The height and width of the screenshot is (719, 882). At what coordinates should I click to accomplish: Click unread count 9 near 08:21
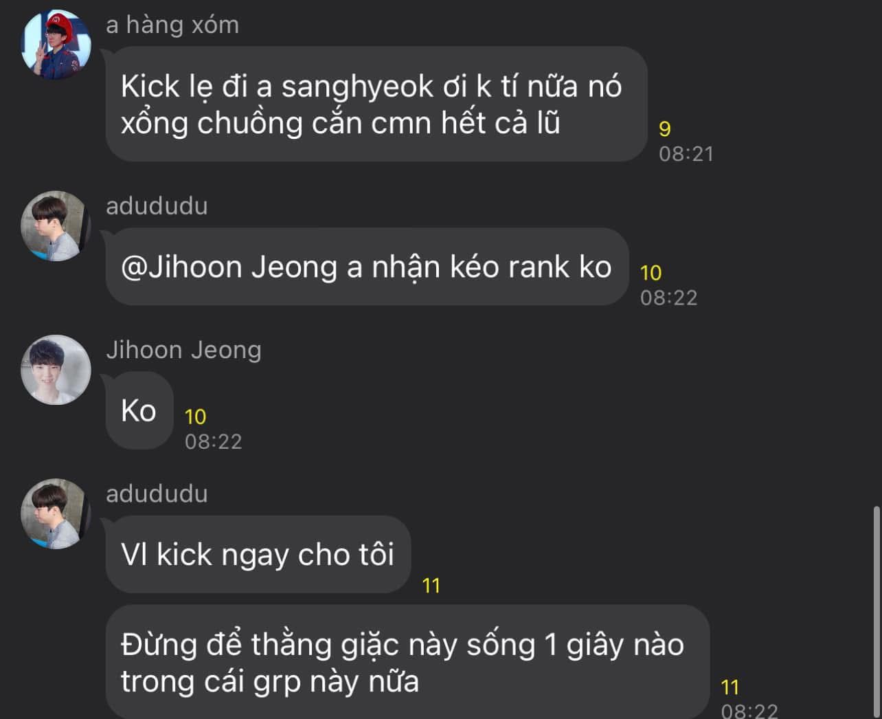coord(665,129)
